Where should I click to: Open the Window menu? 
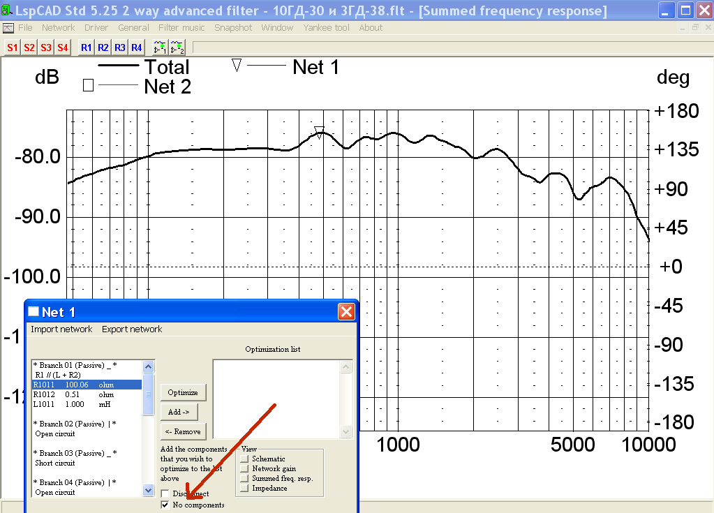277,28
